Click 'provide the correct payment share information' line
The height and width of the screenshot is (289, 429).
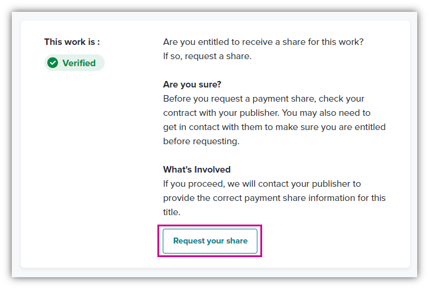[274, 198]
